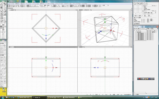Click the 保存... button in the カメラ palette

pyautogui.click(x=149, y=16)
